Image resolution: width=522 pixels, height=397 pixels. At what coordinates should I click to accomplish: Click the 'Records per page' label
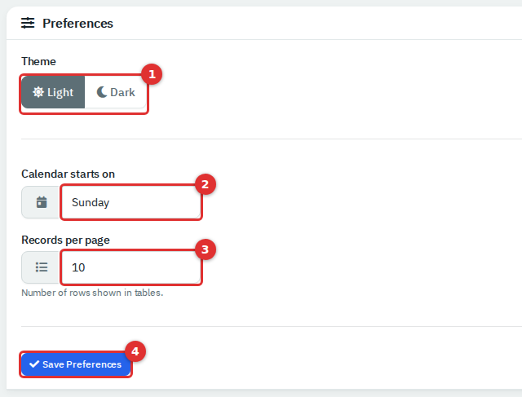65,240
